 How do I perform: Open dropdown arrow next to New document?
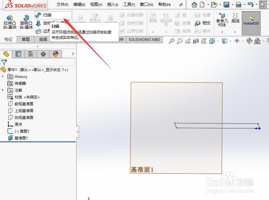click(208, 5)
